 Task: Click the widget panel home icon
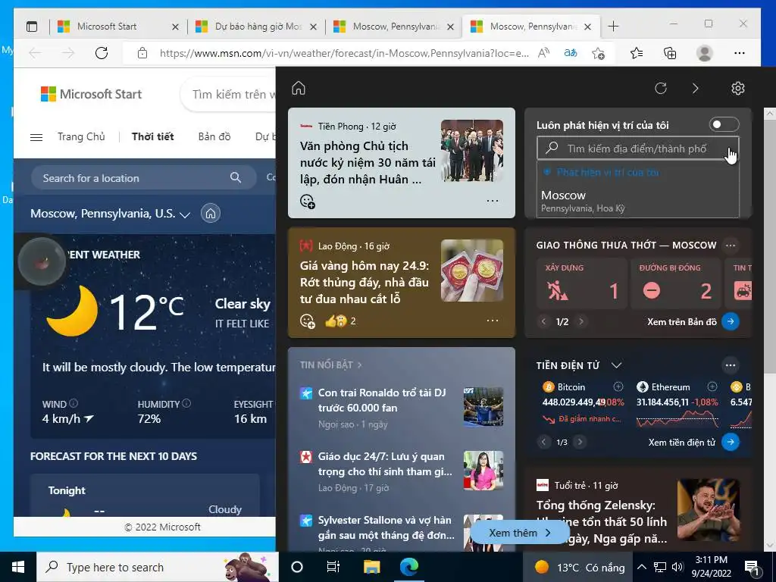click(x=299, y=88)
